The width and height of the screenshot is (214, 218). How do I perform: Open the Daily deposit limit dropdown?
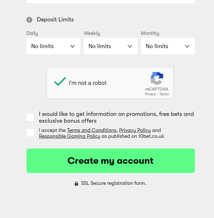coord(53,46)
